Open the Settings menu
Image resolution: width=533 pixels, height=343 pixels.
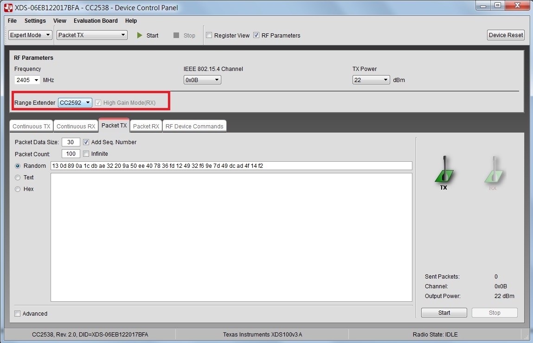click(35, 21)
